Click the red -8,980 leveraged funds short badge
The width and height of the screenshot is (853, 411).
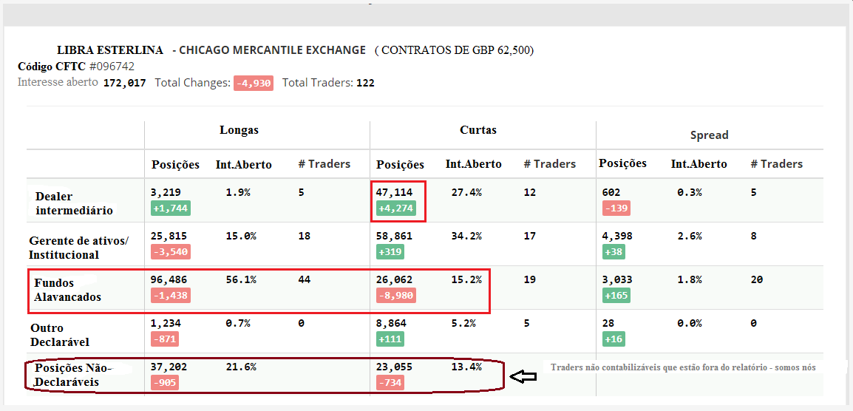396,296
